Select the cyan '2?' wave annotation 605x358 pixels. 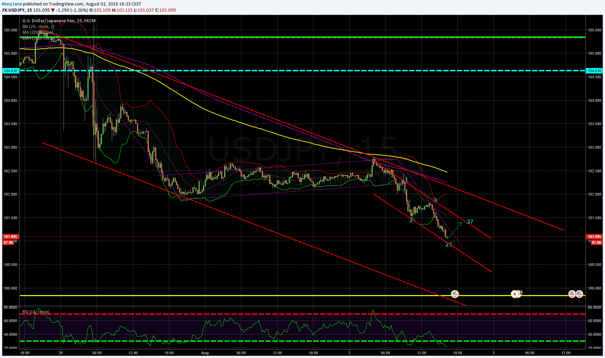(448, 244)
